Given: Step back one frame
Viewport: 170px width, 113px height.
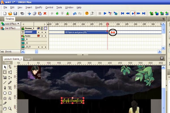Looking at the screenshot, I should (x=128, y=13).
